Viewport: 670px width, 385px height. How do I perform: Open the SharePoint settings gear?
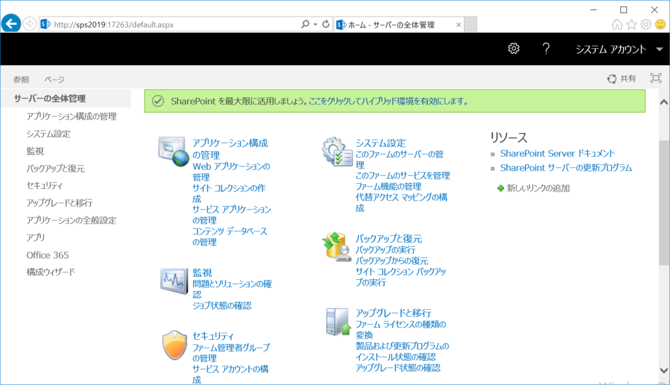pos(514,48)
